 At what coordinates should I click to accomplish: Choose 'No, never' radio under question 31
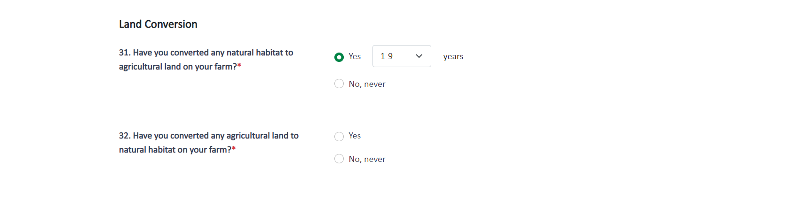(339, 84)
